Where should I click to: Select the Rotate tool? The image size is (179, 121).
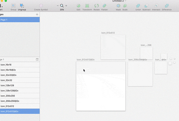(x=96, y=6)
